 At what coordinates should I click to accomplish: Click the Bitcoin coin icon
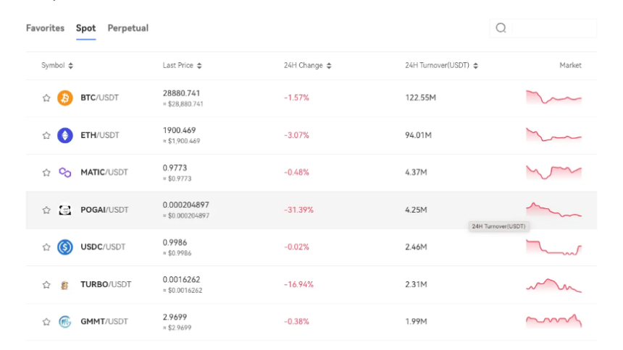click(x=65, y=98)
